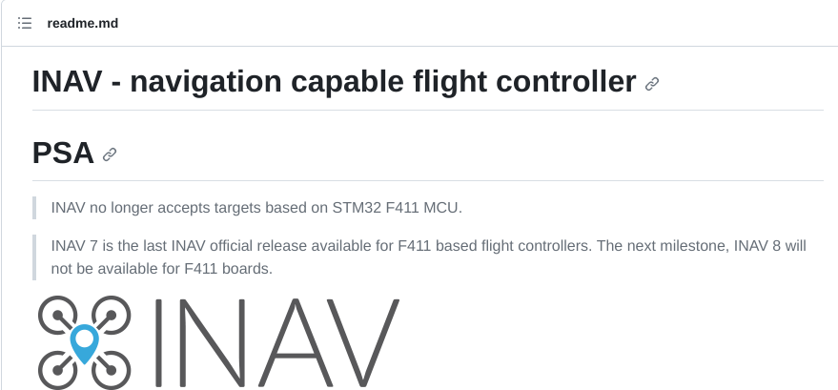Click the top-right propeller circle of drone logo
838x390 pixels.
point(112,316)
